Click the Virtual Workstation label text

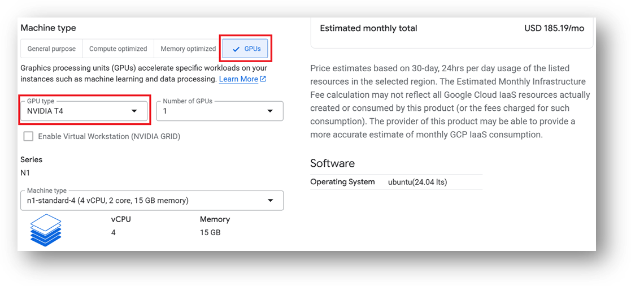point(109,136)
